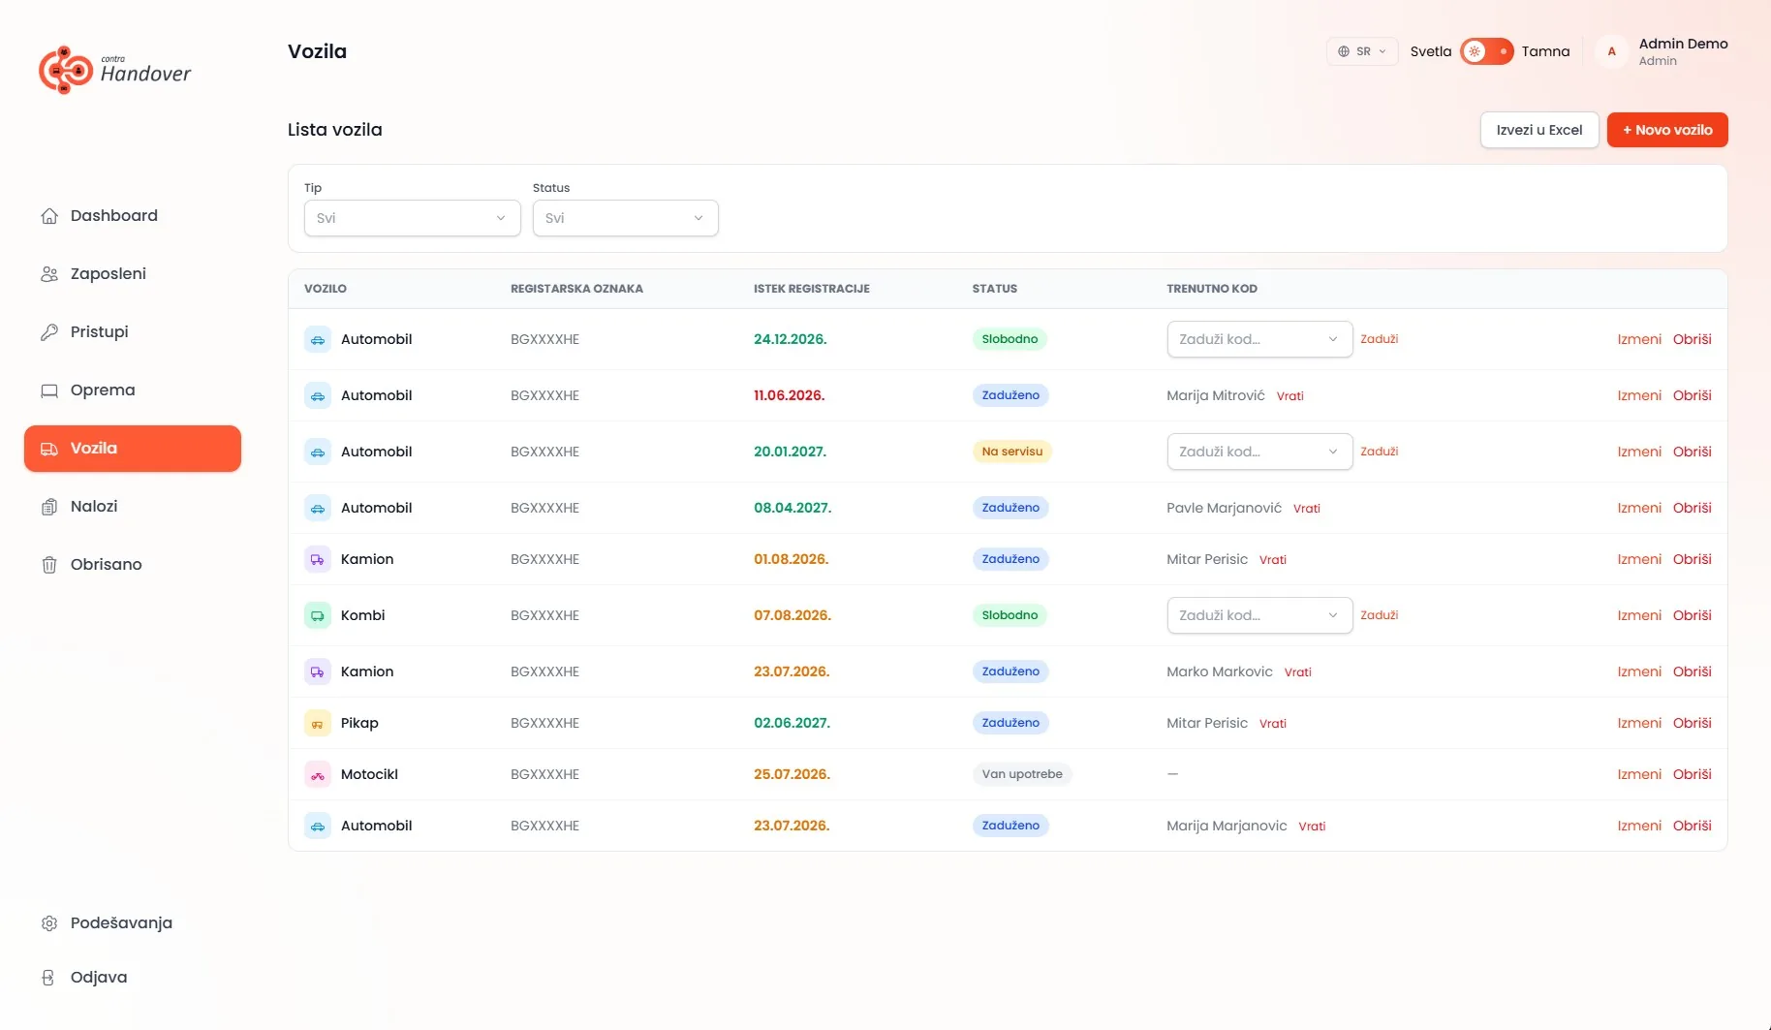Click the Zaposleni people icon
Viewport: 1771px width, 1030px height.
49,274
